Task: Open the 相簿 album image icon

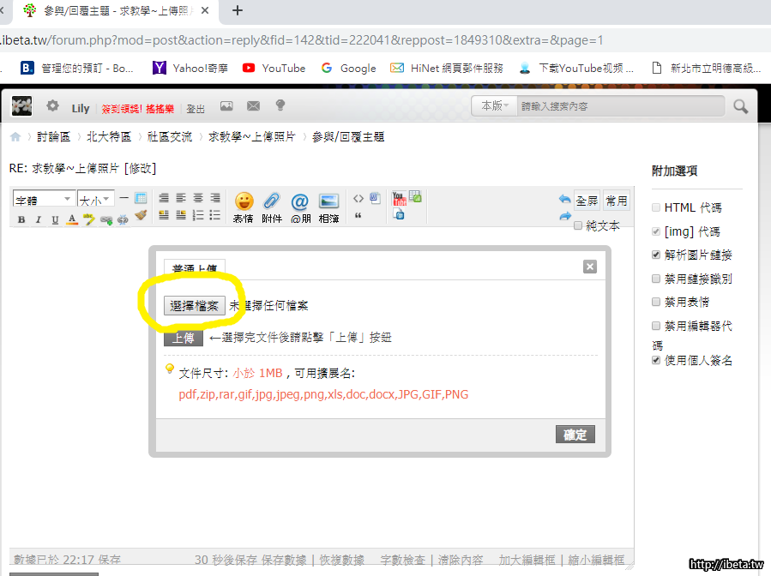Action: [x=328, y=204]
